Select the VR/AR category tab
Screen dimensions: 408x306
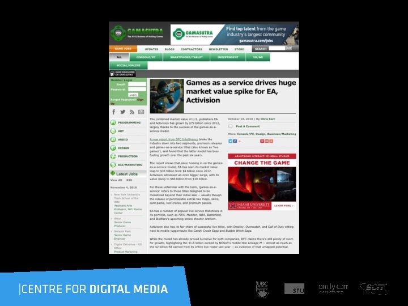(x=258, y=57)
